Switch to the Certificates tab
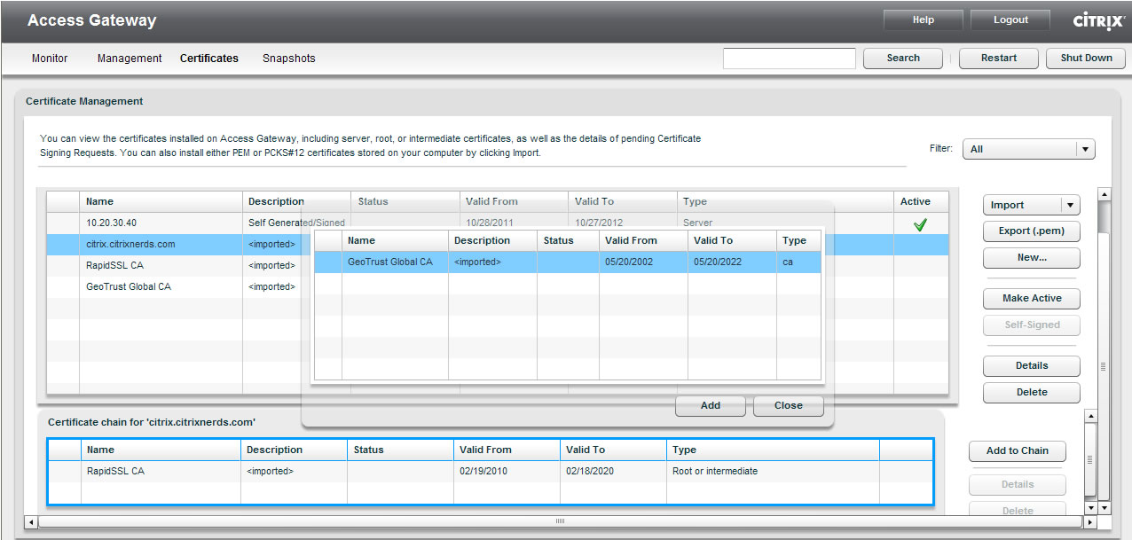 (209, 59)
